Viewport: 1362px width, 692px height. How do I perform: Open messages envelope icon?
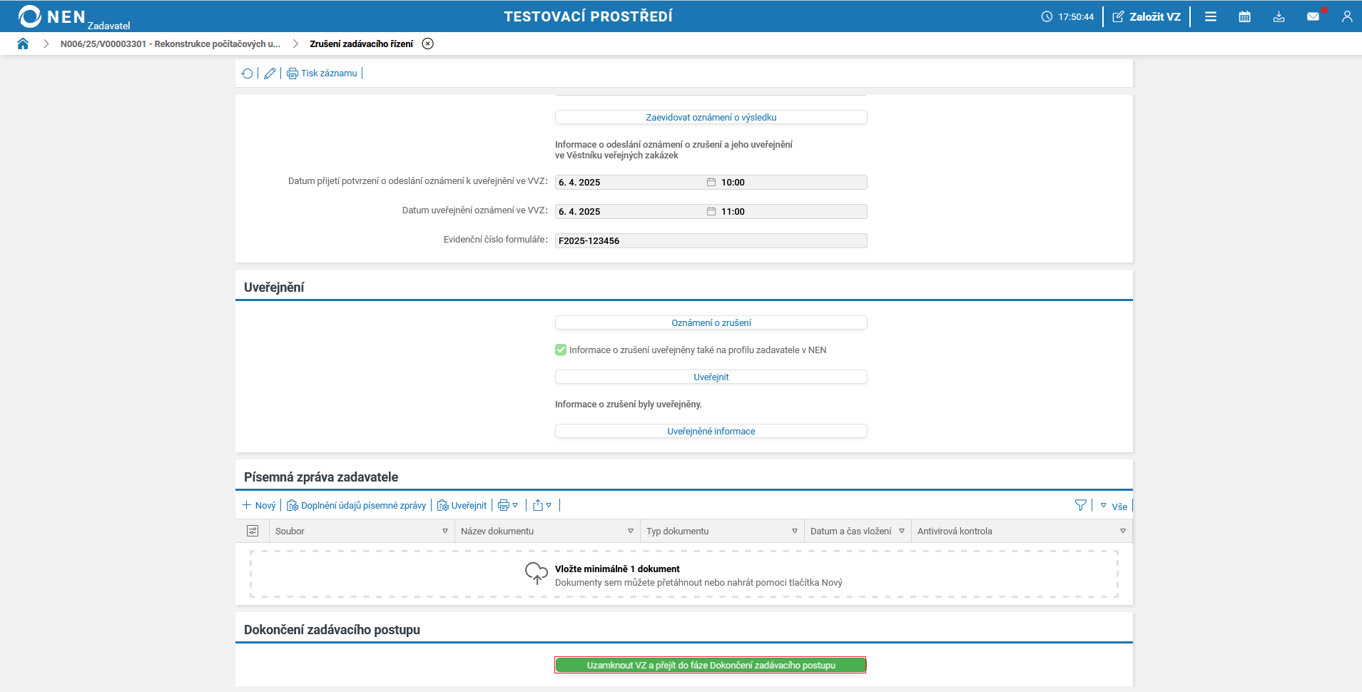(x=1313, y=16)
